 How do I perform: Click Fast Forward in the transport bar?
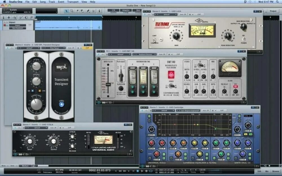[124, 171]
